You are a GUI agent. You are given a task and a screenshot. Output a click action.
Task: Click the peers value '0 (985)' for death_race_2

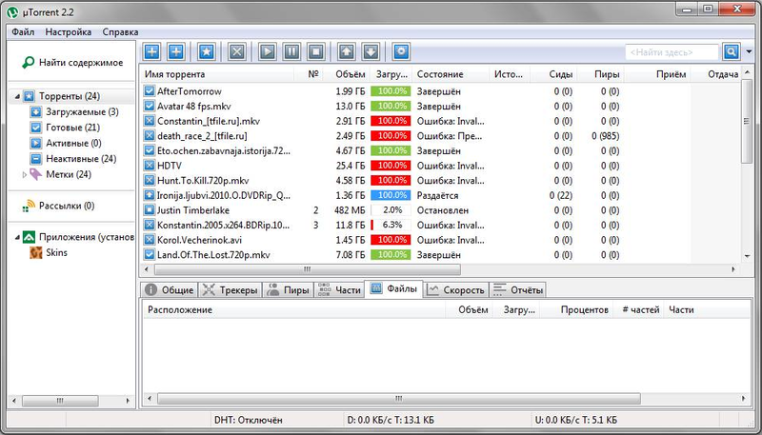[x=606, y=136]
